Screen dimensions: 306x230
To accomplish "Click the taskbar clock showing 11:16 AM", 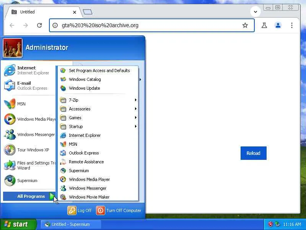I will [292, 224].
